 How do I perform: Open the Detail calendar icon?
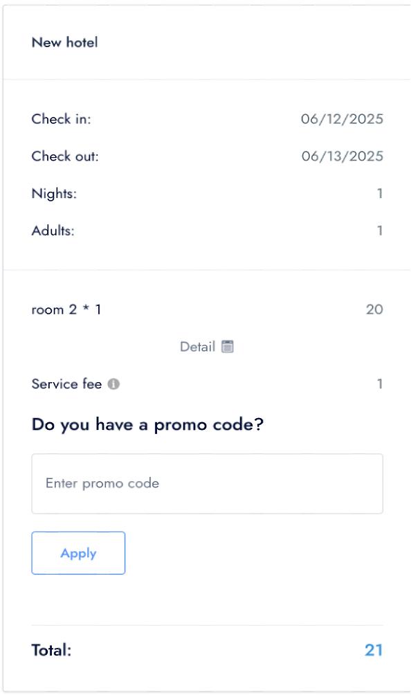pyautogui.click(x=227, y=347)
